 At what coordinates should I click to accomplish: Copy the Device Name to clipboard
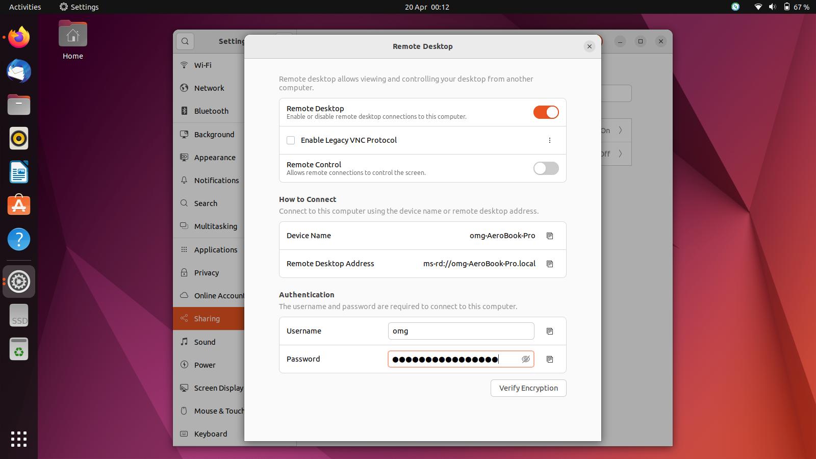point(549,236)
